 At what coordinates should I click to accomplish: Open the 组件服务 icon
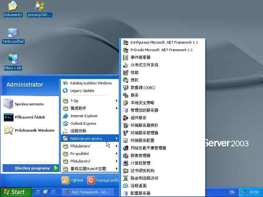(x=126, y=118)
